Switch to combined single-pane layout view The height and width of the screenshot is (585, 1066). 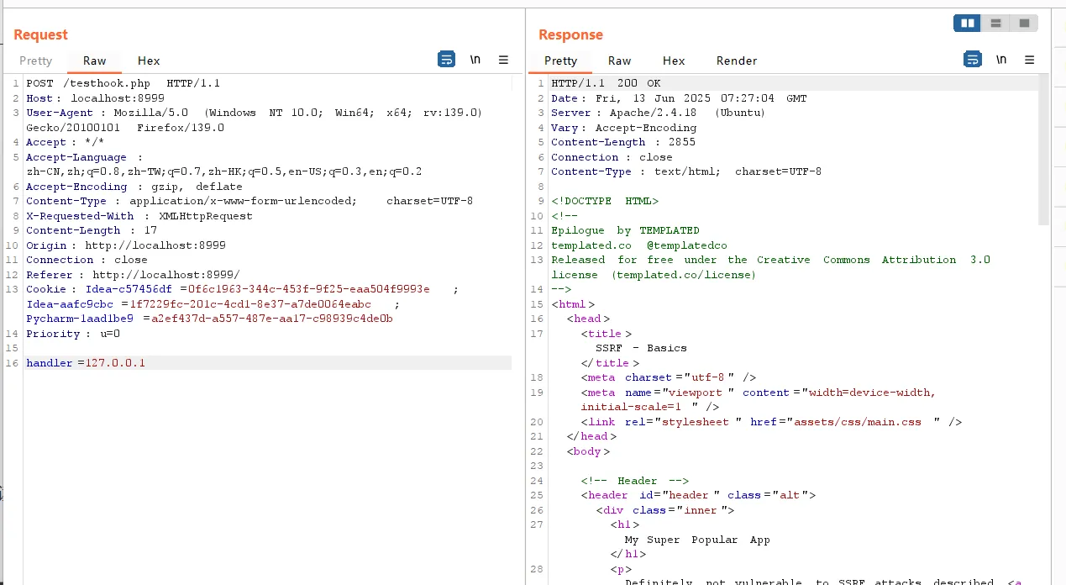(1024, 24)
